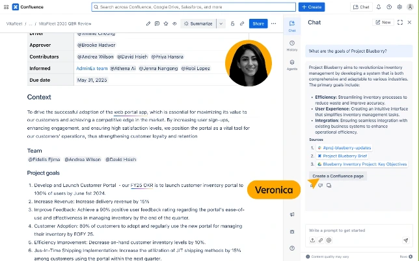Viewport: 419px width, 261px height.
Task: Close the Chat panel
Action: (x=409, y=22)
